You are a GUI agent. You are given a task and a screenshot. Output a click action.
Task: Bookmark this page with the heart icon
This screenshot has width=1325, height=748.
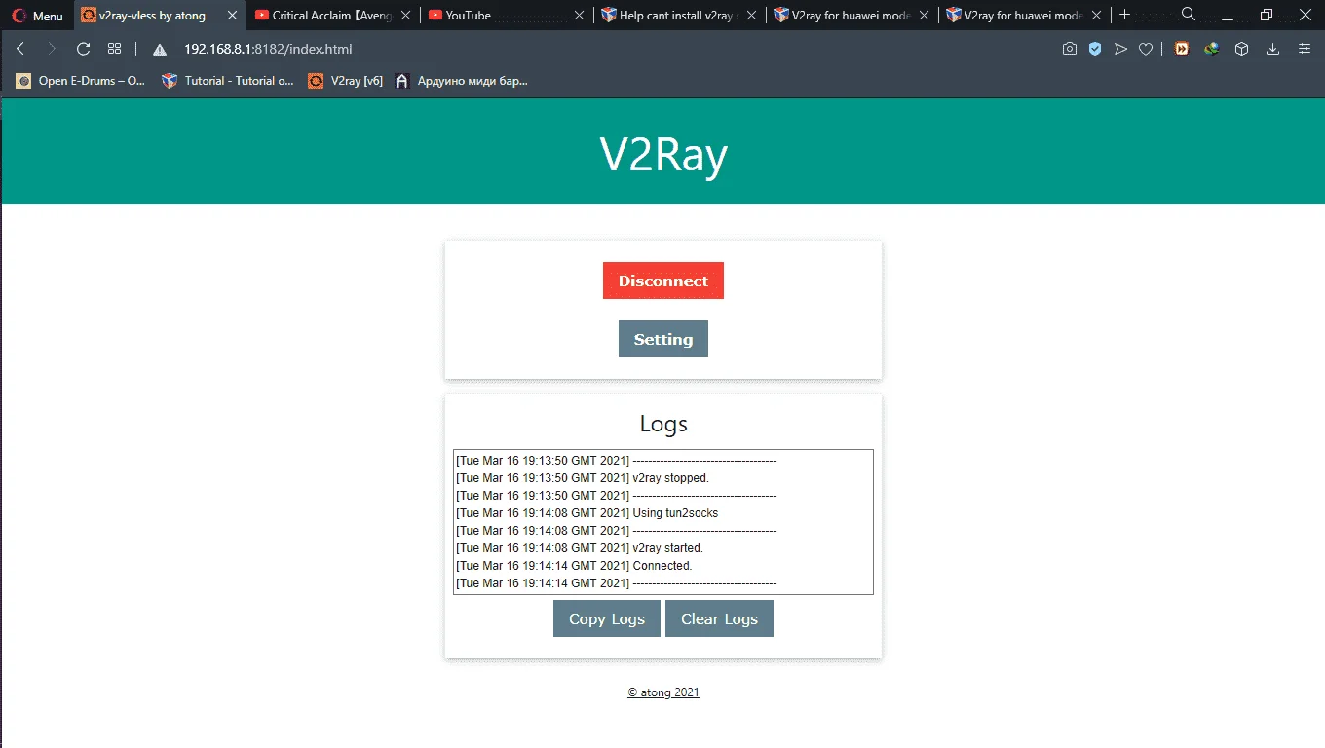point(1146,49)
